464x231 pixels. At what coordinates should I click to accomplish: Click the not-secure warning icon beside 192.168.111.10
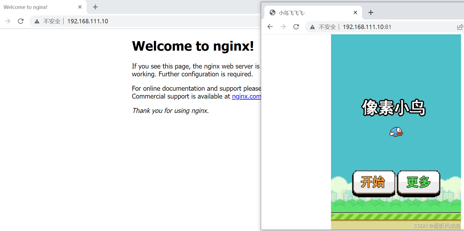click(37, 21)
